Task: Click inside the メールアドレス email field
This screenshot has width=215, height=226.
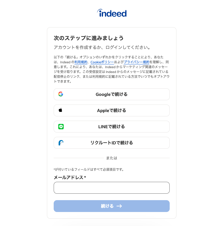Action: coord(111,187)
